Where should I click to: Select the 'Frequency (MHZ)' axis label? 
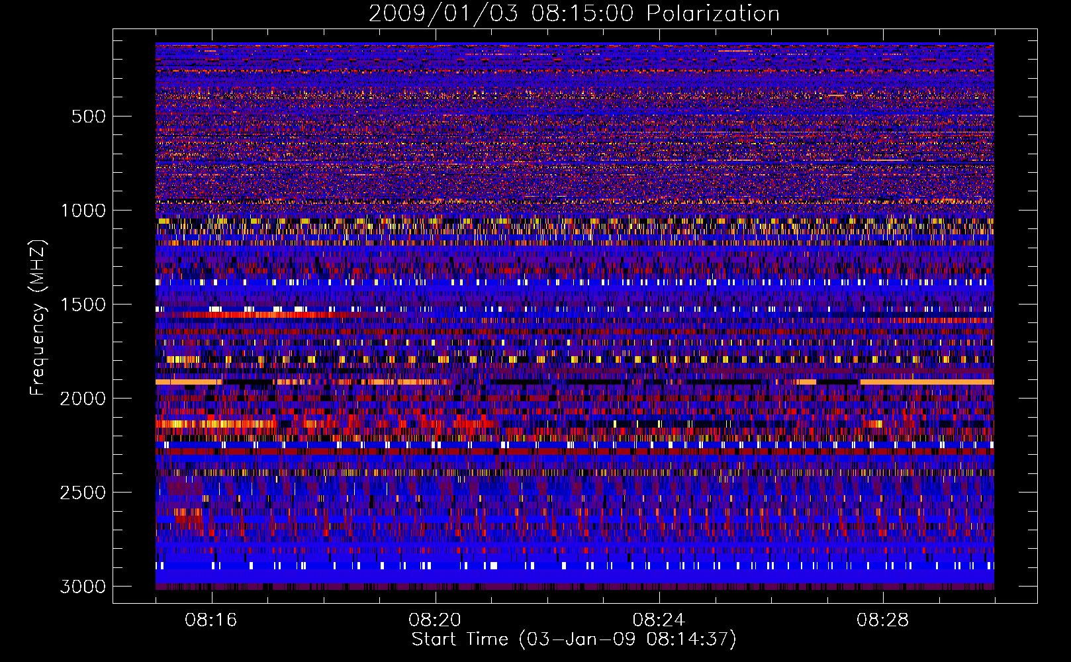[38, 318]
